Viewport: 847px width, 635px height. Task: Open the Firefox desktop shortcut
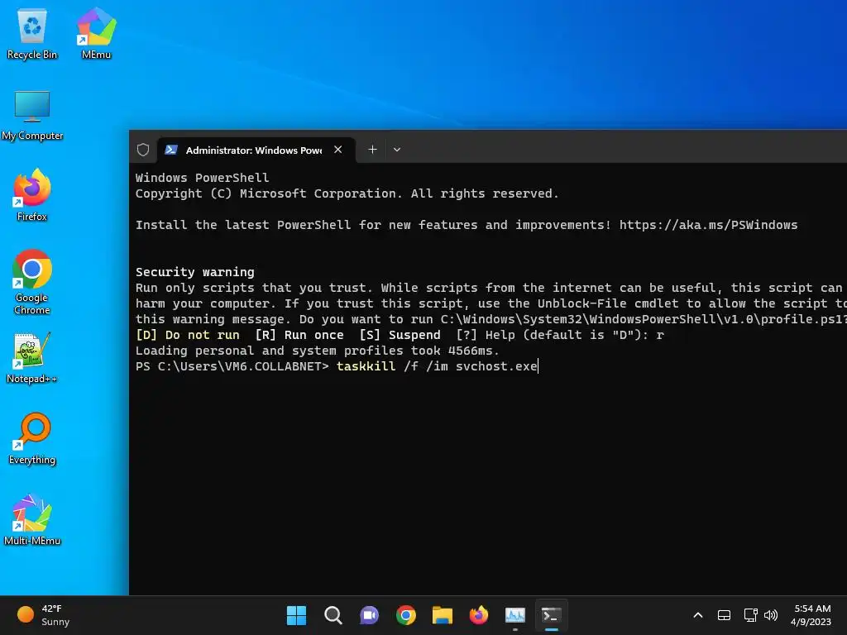tap(32, 195)
